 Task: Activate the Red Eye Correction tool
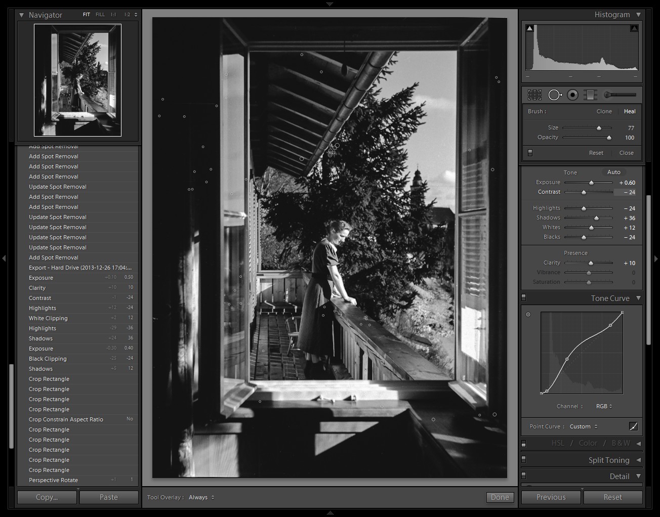click(572, 95)
